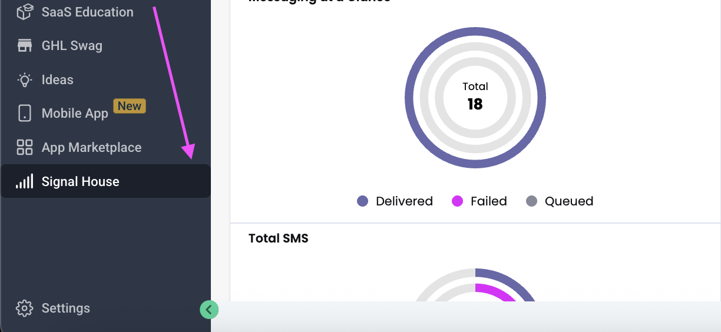Click the Settings gear icon
The image size is (721, 332).
click(25, 308)
